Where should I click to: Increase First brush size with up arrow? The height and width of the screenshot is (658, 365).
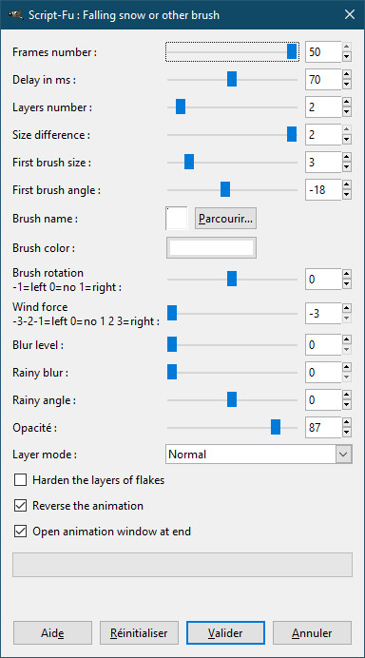(x=347, y=157)
